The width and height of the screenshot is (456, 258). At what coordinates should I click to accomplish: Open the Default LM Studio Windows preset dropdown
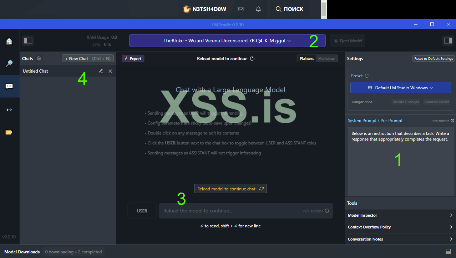[x=400, y=88]
